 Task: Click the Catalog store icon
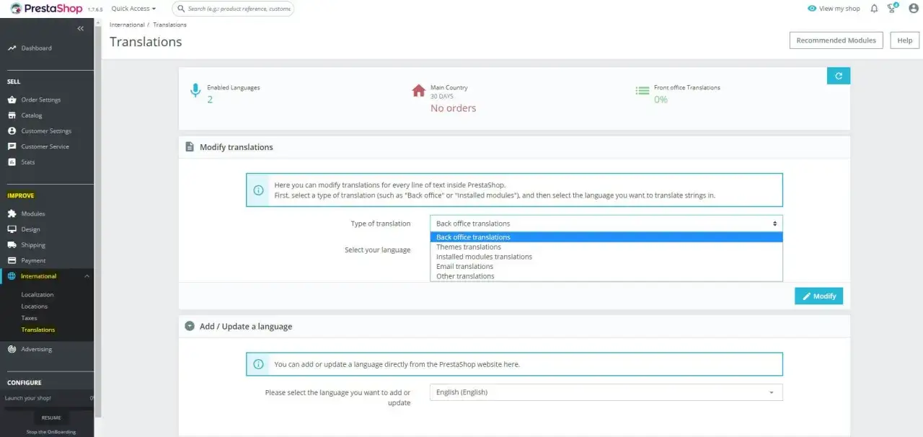click(x=12, y=115)
